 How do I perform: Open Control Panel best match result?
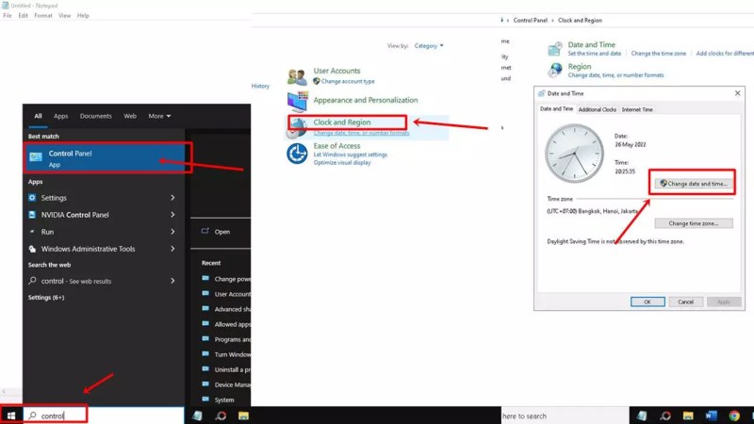(x=105, y=158)
